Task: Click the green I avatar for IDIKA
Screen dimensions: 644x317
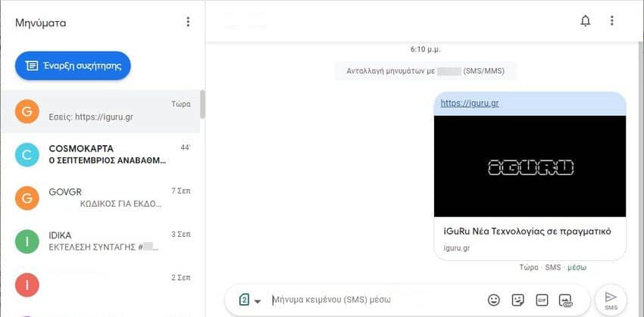Action: [x=27, y=242]
